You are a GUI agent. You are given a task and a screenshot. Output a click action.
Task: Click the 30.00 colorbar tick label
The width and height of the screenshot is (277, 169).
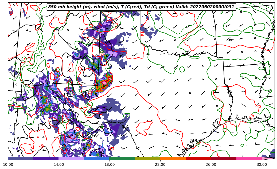(262, 165)
